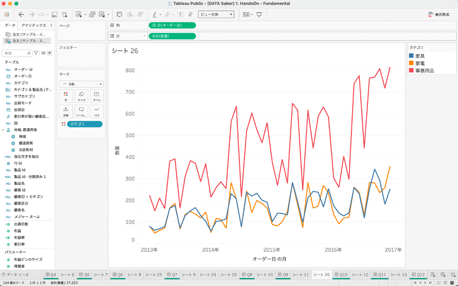This screenshot has height=286, width=458.
Task: Click the Color (色) marks card button
Action: [x=66, y=96]
